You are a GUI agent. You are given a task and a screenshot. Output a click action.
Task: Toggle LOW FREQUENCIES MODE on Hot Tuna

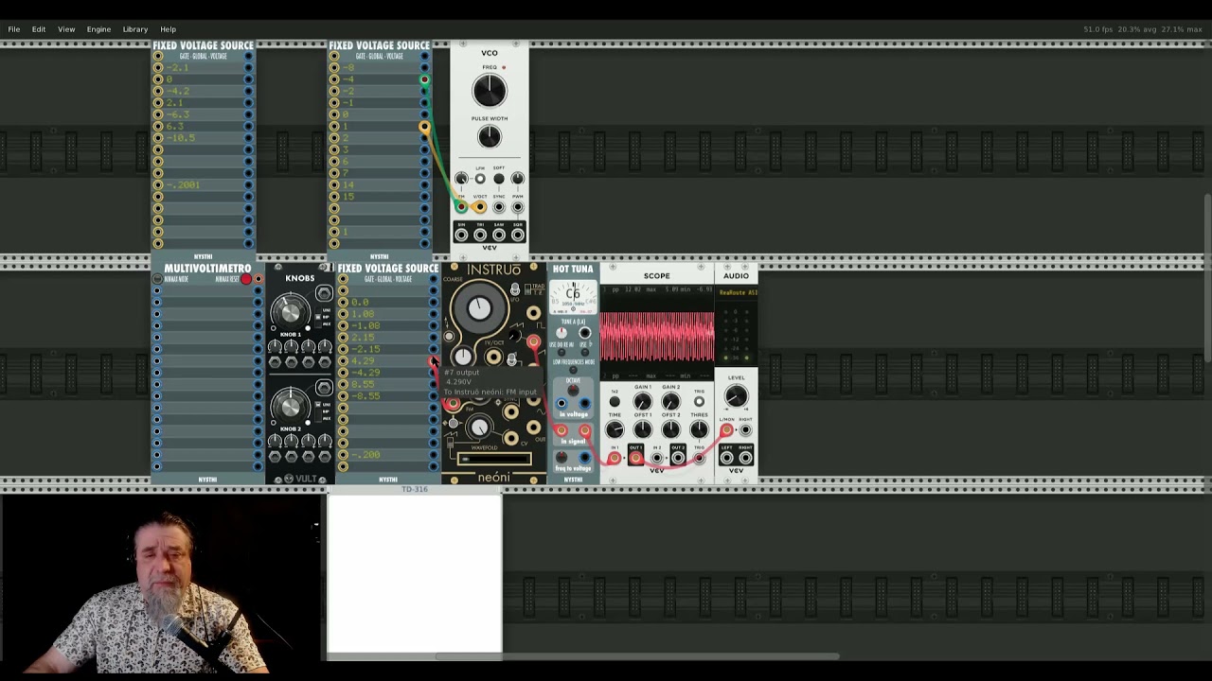573,370
